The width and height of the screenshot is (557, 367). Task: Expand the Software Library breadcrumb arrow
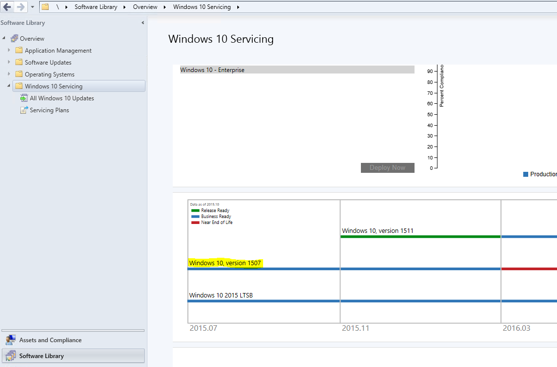coord(124,7)
